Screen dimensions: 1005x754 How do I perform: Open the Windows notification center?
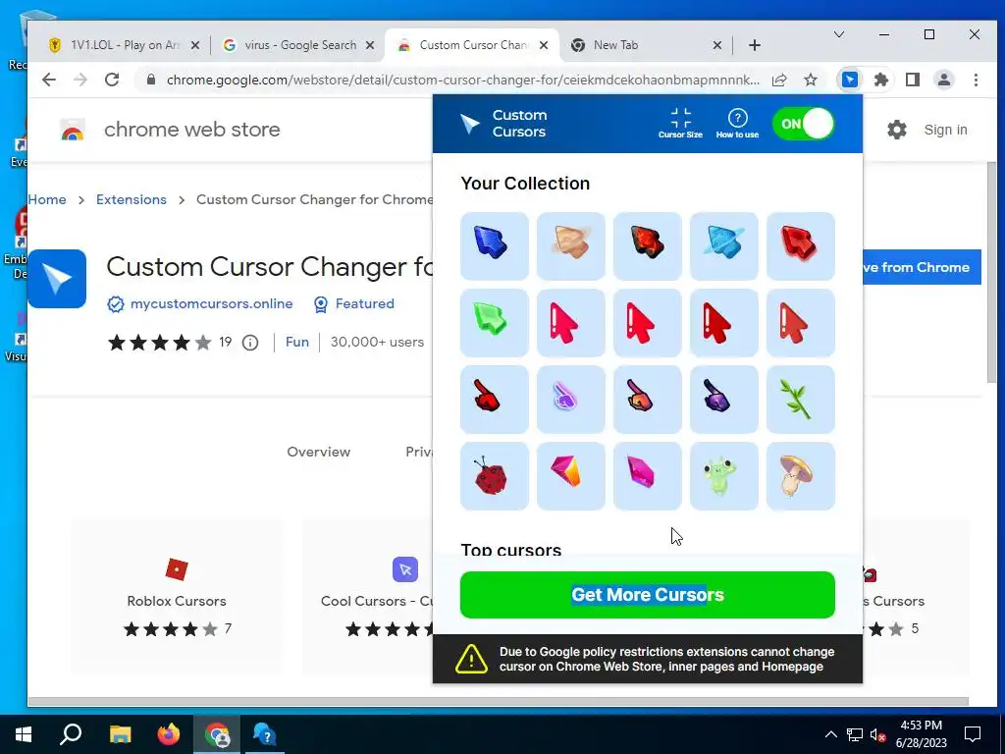coord(973,734)
